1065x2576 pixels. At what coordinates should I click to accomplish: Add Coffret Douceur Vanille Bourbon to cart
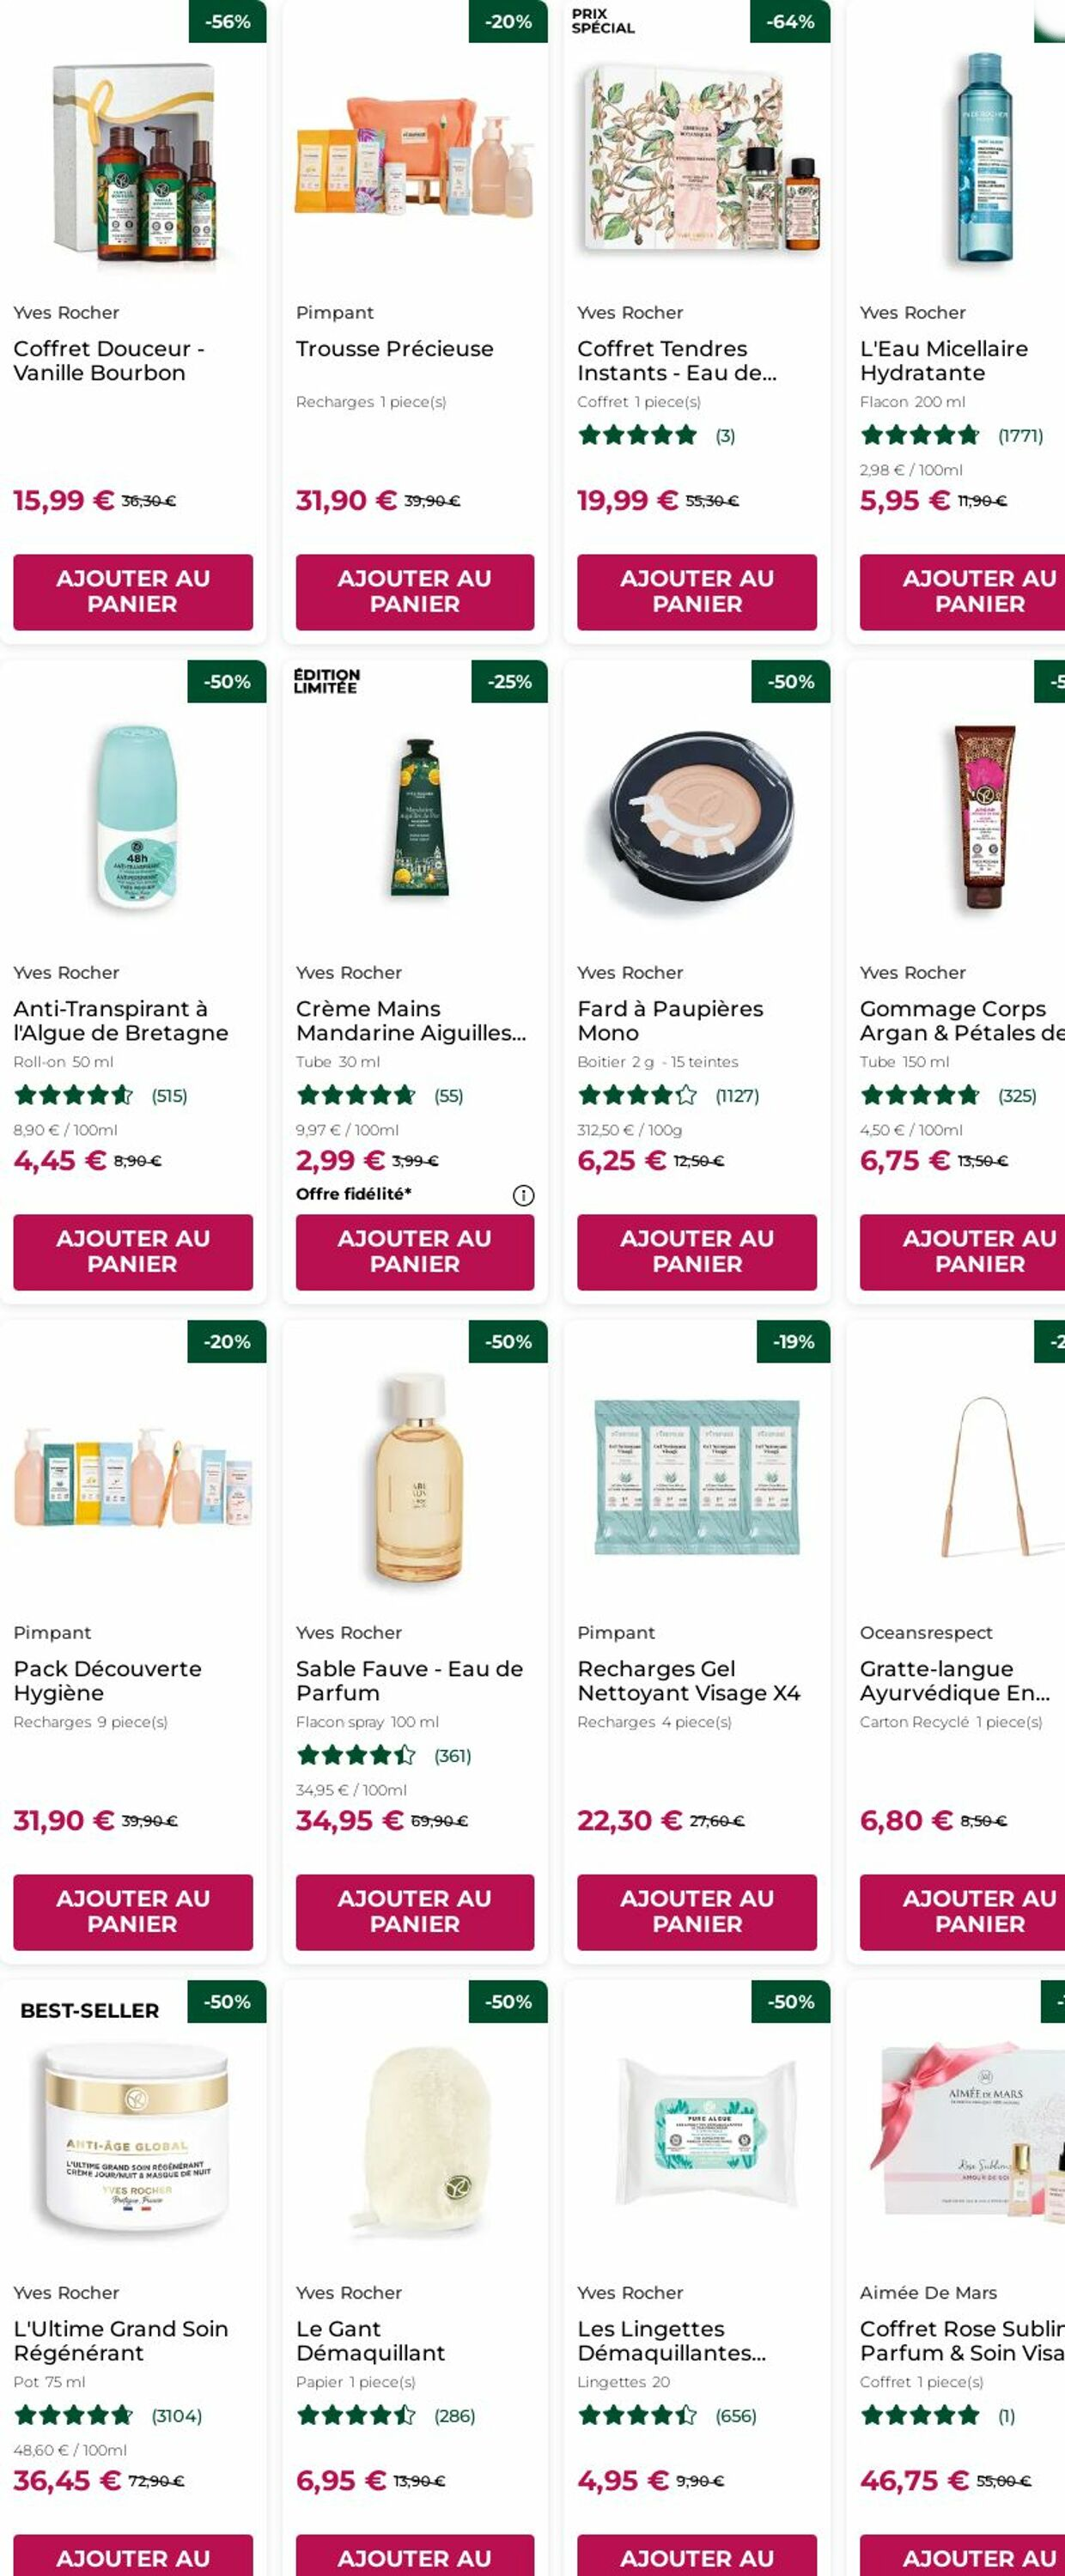[x=133, y=592]
